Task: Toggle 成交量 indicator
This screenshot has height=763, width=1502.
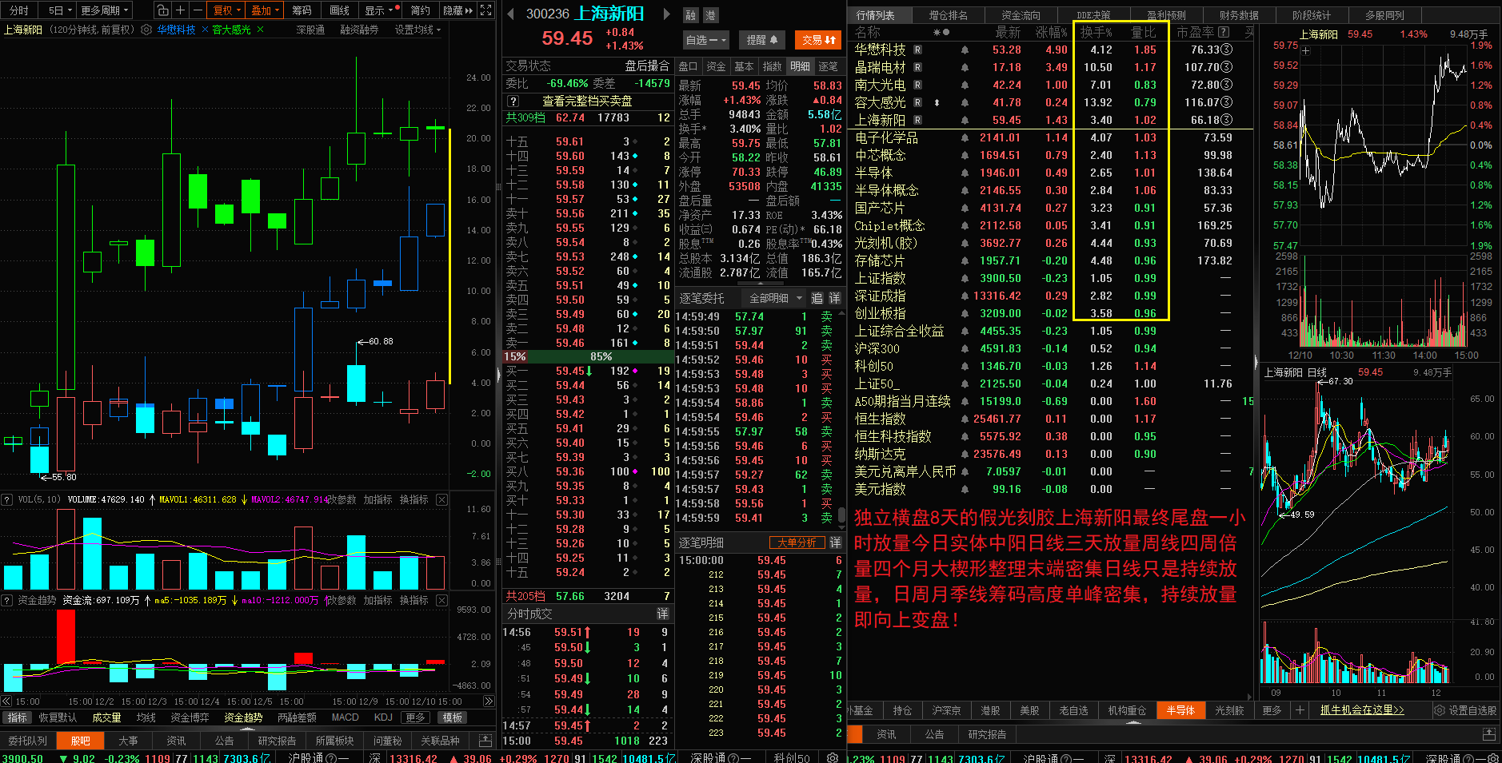Action: tap(106, 717)
